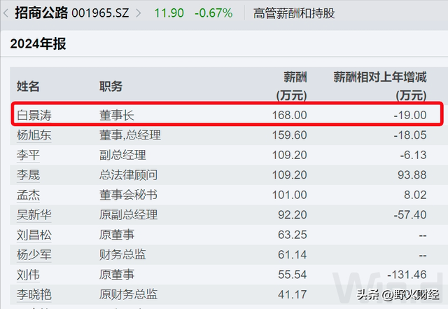
Task: Click salary change value -18.05
Action: click(x=410, y=135)
